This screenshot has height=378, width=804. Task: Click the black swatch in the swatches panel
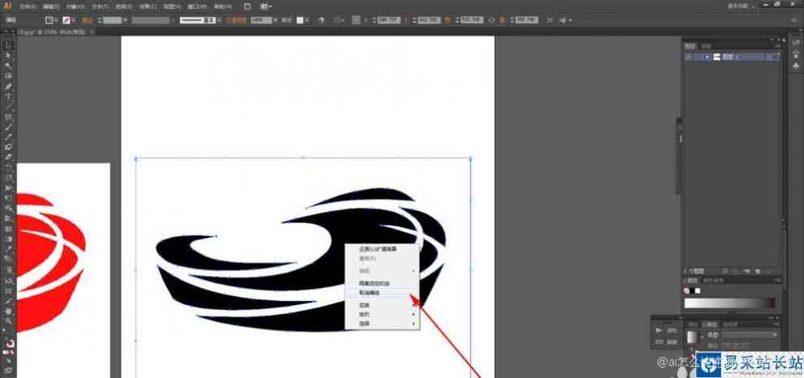pos(692,290)
